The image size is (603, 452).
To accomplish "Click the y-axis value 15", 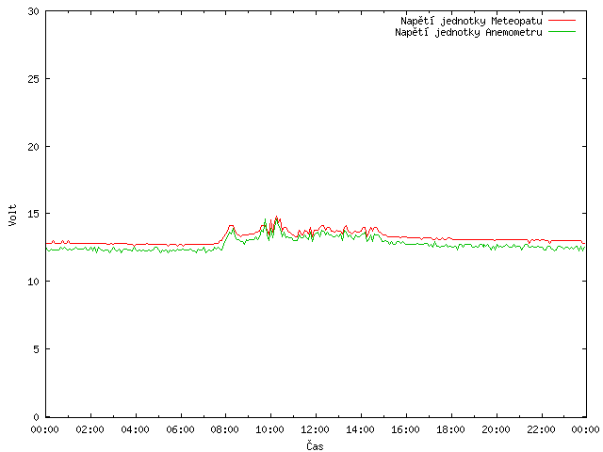I will click(x=34, y=214).
